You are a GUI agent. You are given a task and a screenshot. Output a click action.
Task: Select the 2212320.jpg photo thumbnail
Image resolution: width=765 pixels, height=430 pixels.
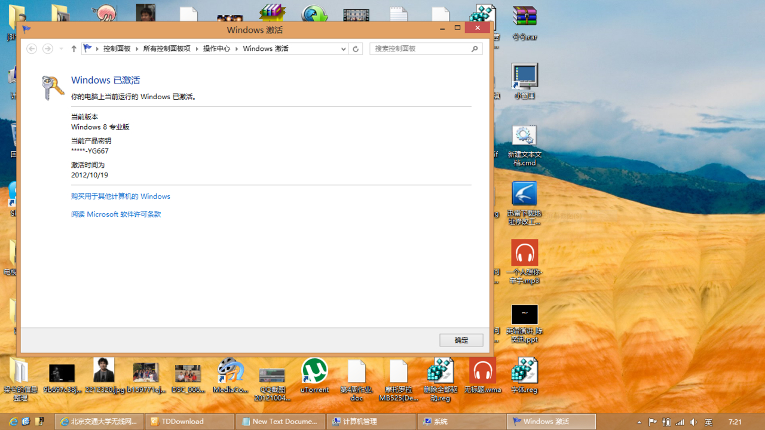105,376
